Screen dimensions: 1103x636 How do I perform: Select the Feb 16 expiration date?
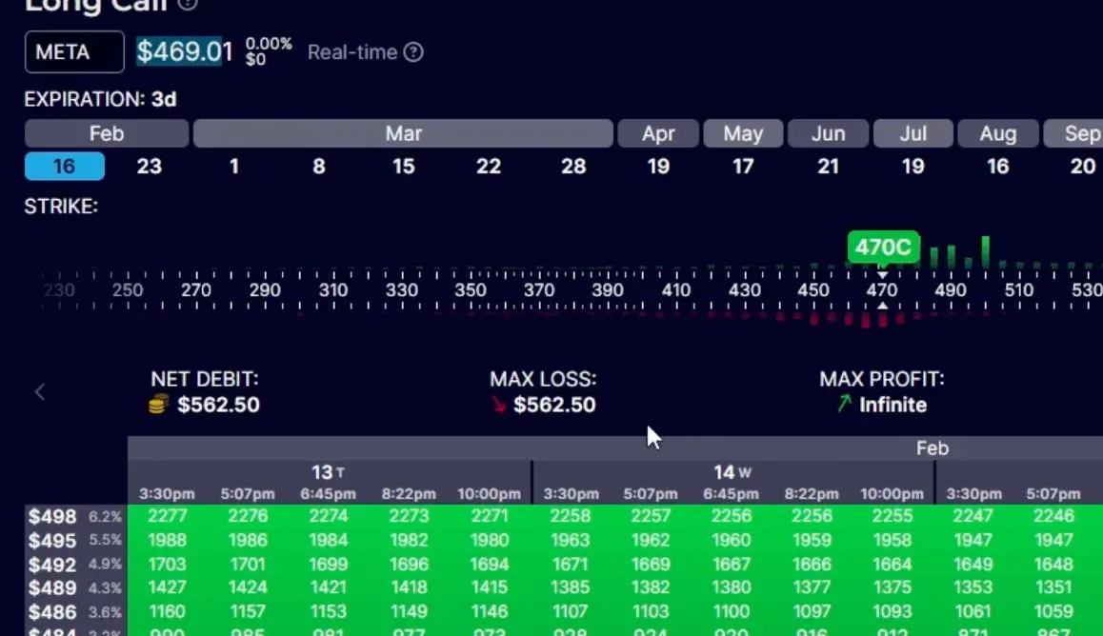(x=64, y=167)
